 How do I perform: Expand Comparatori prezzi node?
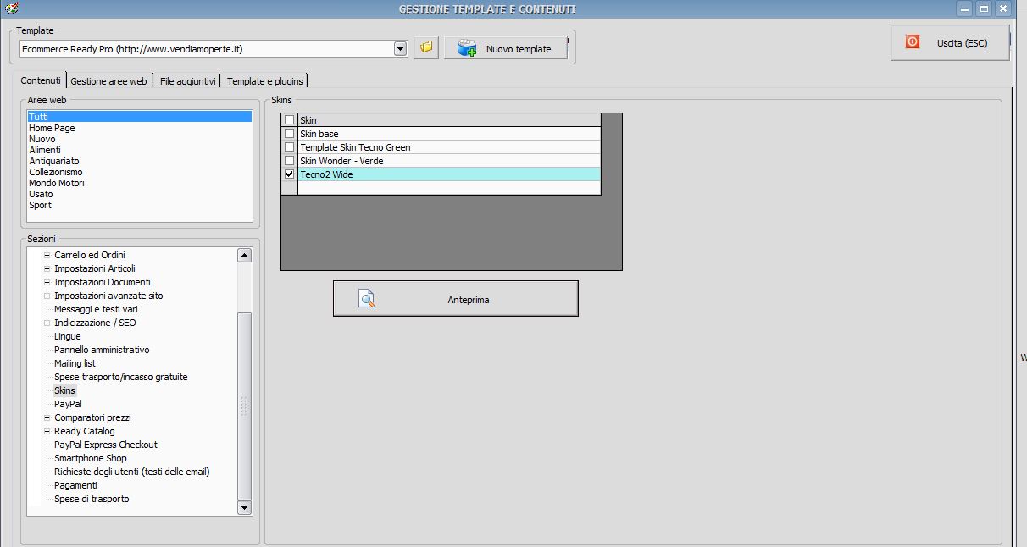click(x=47, y=417)
